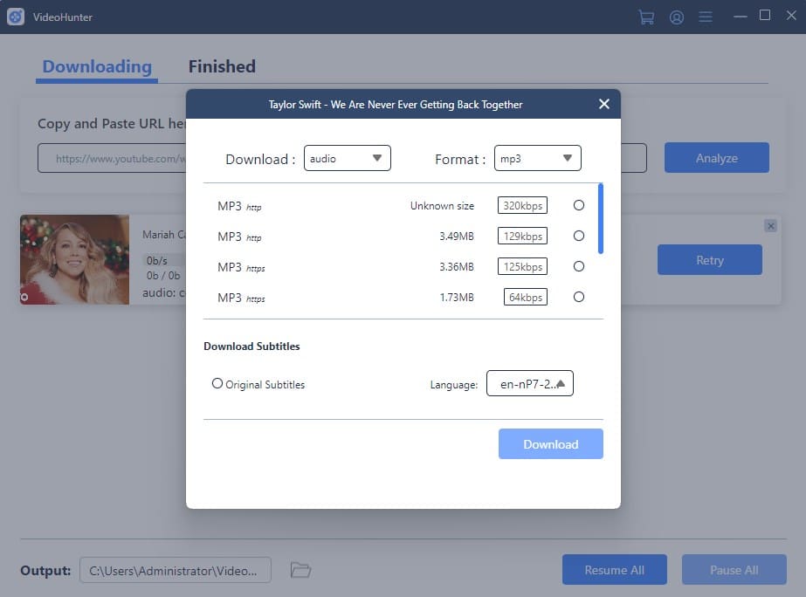Click the Resume All button
The height and width of the screenshot is (597, 806).
(x=614, y=570)
